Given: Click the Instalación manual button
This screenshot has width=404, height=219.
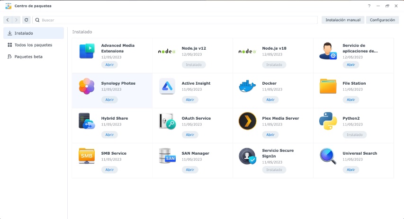Looking at the screenshot, I should point(343,20).
